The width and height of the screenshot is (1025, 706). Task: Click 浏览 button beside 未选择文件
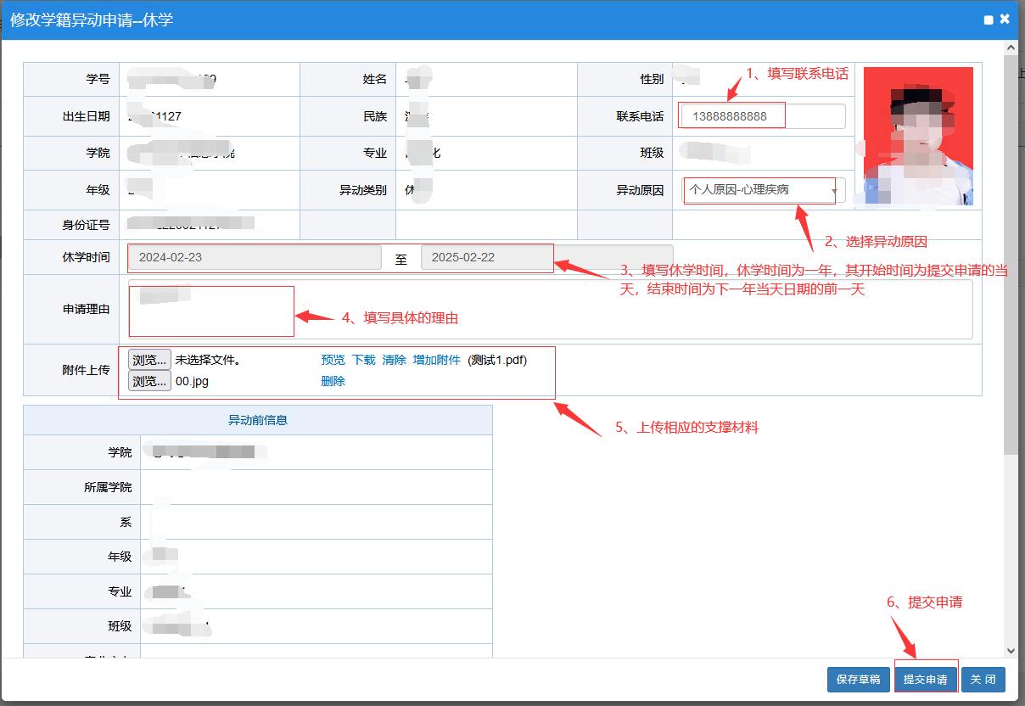(x=149, y=360)
